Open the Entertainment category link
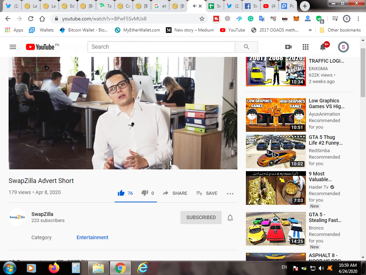366x275 pixels. point(93,237)
